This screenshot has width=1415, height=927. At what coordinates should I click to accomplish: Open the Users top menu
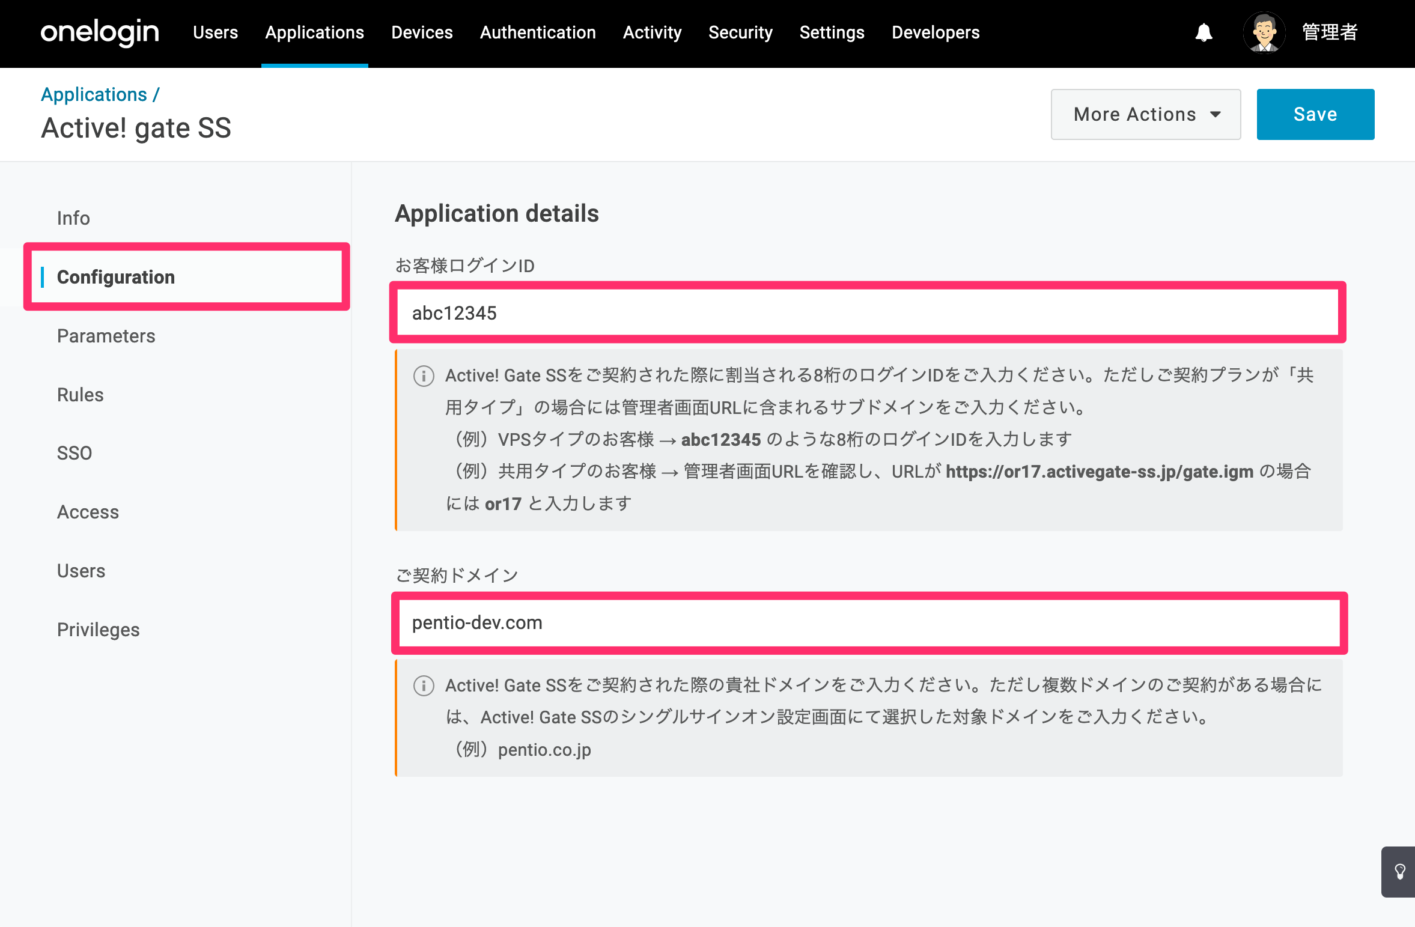tap(215, 32)
